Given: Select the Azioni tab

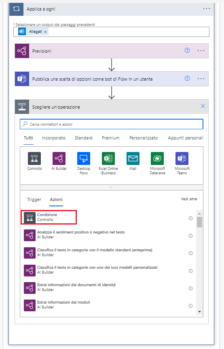Looking at the screenshot, I should click(x=56, y=200).
